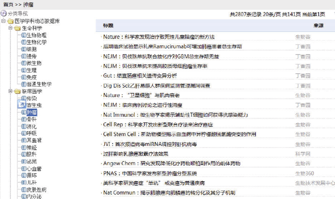Open the Cell Stem Cell 白血病 article
The image size is (335, 199).
coord(179,134)
